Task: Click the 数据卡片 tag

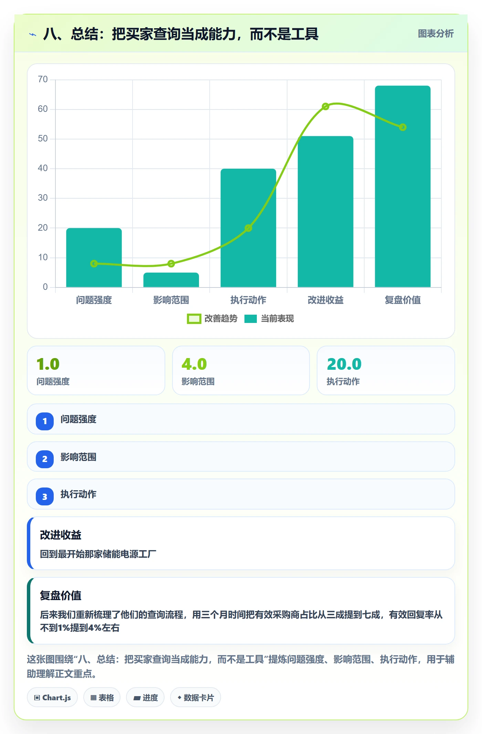Action: (196, 698)
